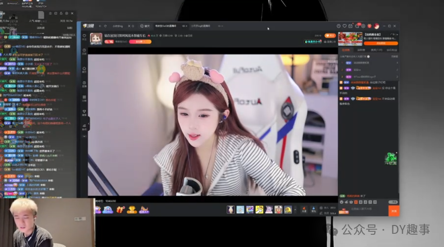Toggle the switch at chat toolbar right
The height and width of the screenshot is (247, 444).
393,202
